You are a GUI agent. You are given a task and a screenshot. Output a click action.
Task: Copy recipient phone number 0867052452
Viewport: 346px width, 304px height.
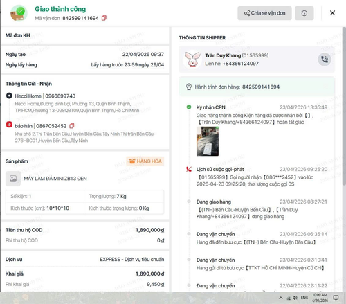click(x=72, y=126)
